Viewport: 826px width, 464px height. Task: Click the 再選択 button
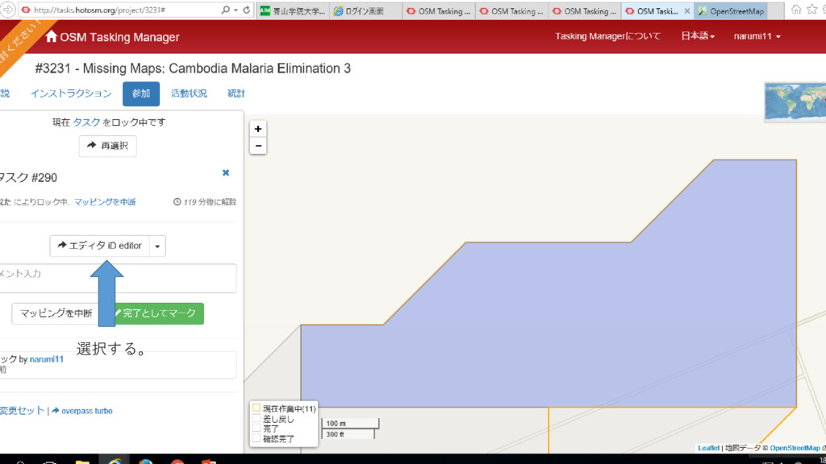pos(107,146)
